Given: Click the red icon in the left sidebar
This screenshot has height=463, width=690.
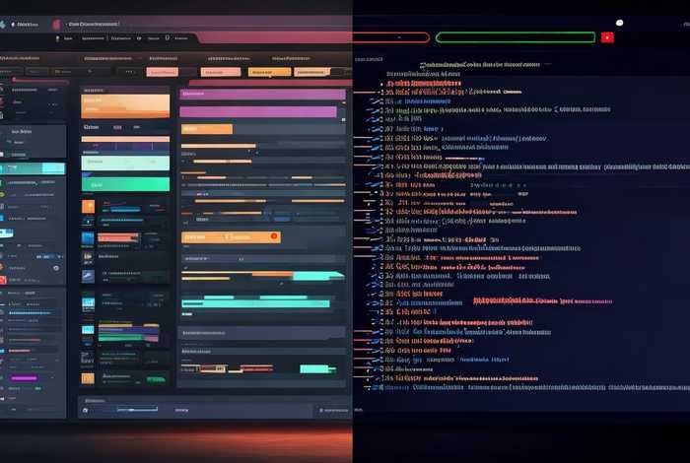Looking at the screenshot, I should 4,280.
